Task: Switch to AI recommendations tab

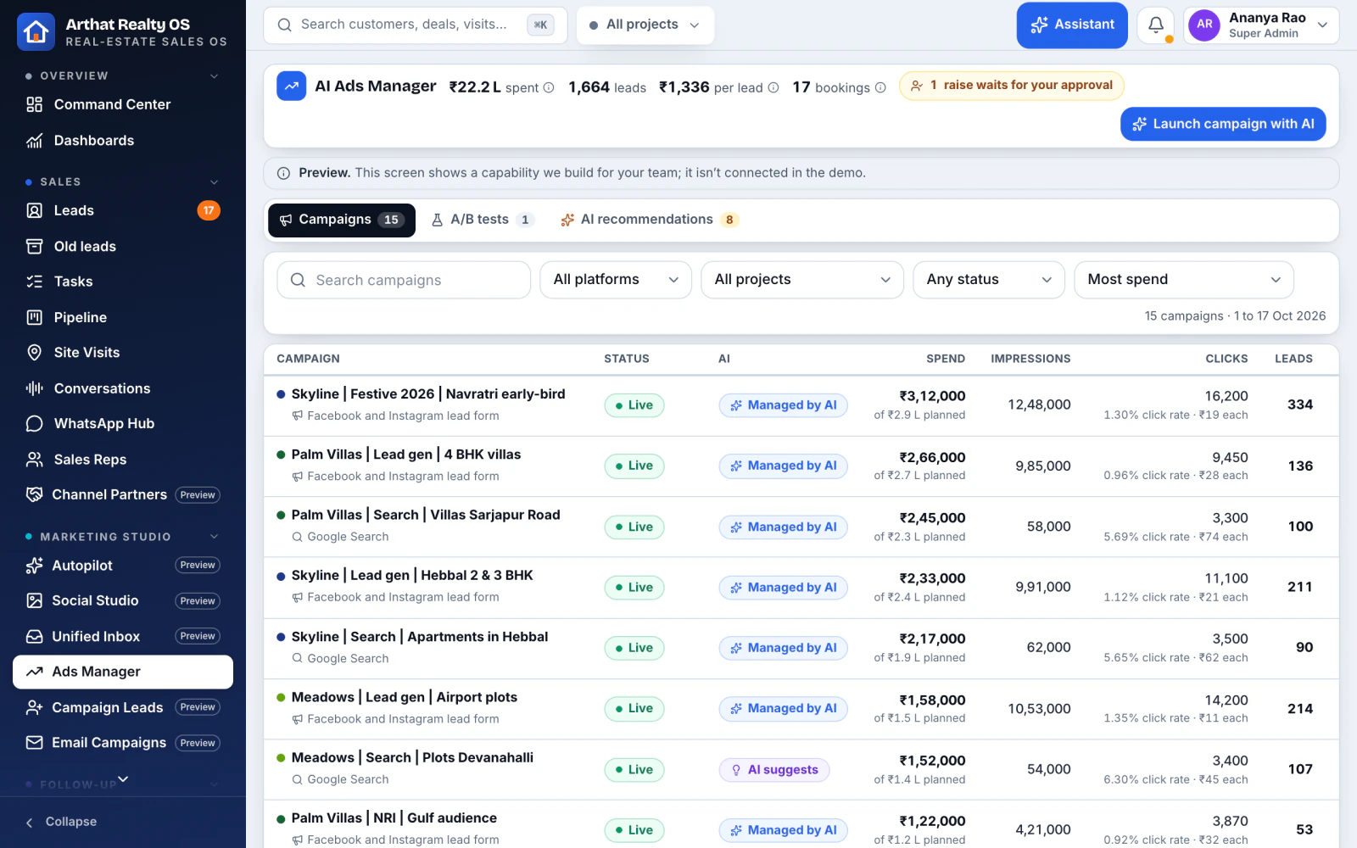Action: coord(649,220)
